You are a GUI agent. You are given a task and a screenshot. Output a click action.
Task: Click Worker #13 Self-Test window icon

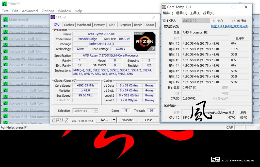[x=6, y=104]
